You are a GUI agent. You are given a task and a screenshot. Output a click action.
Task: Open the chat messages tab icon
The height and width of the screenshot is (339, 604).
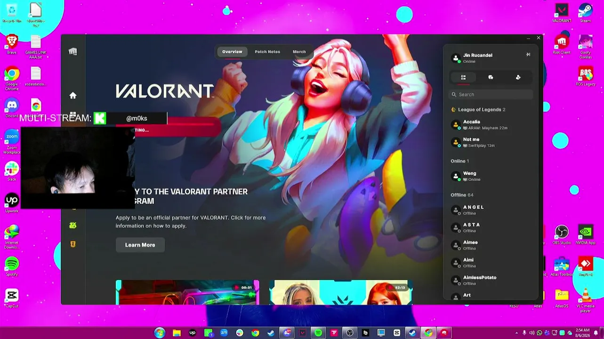pyautogui.click(x=491, y=77)
